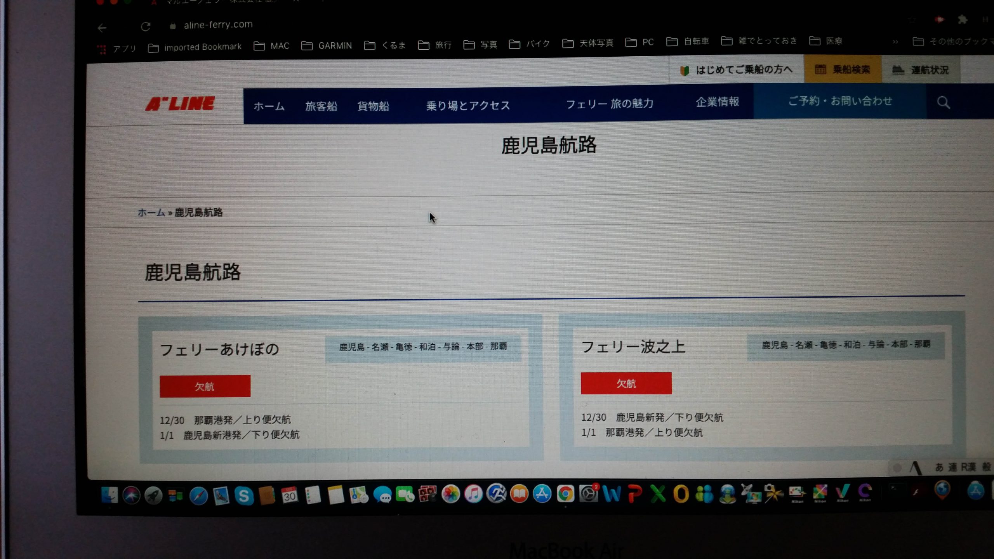Open the フェリー旅の魅力 menu item
The height and width of the screenshot is (559, 994).
(x=610, y=104)
